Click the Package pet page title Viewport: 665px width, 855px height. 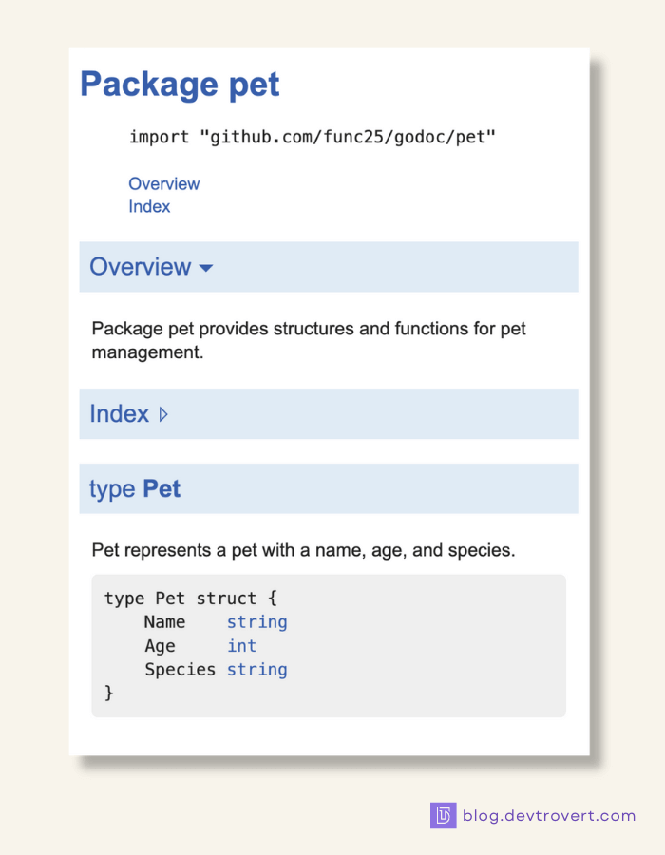[x=180, y=85]
